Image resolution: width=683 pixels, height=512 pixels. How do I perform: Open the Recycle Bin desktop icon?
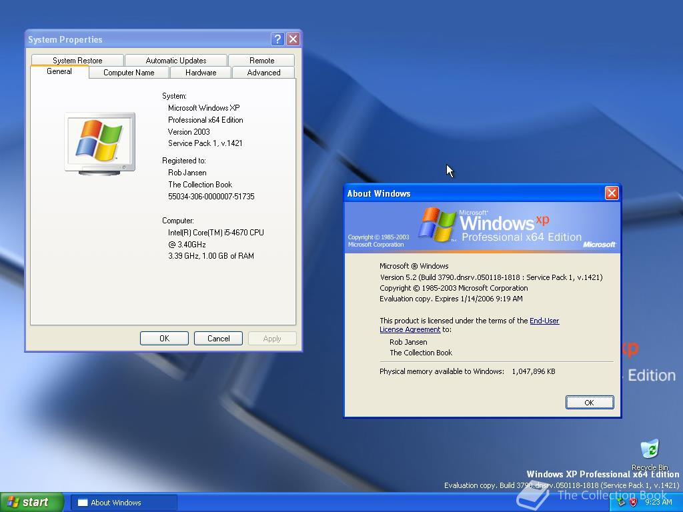[650, 453]
